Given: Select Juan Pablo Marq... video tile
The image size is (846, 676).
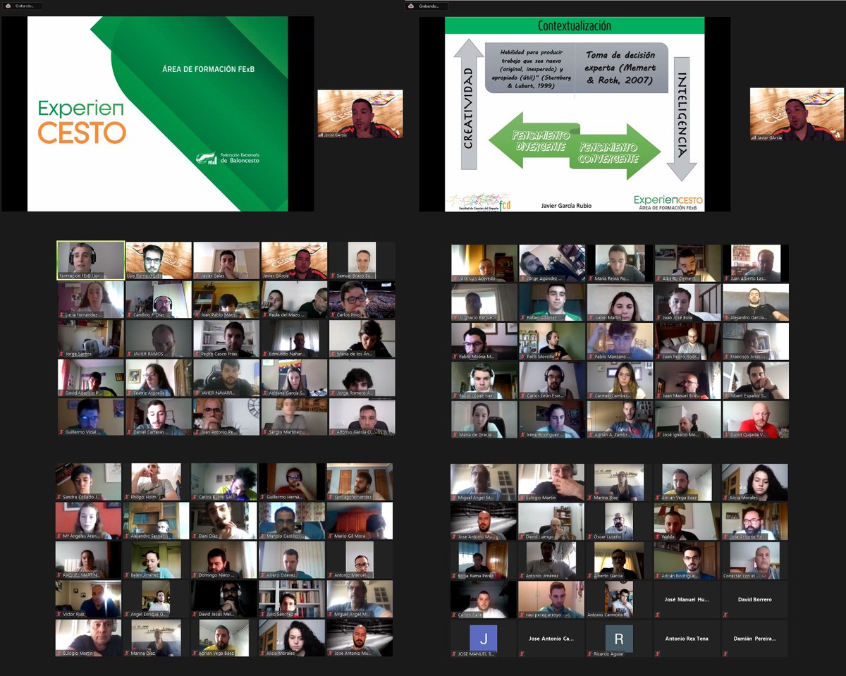Looking at the screenshot, I should (x=226, y=300).
